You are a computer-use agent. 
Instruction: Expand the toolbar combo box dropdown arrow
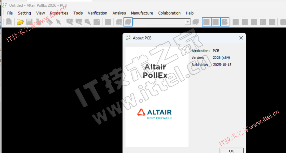click(x=188, y=22)
